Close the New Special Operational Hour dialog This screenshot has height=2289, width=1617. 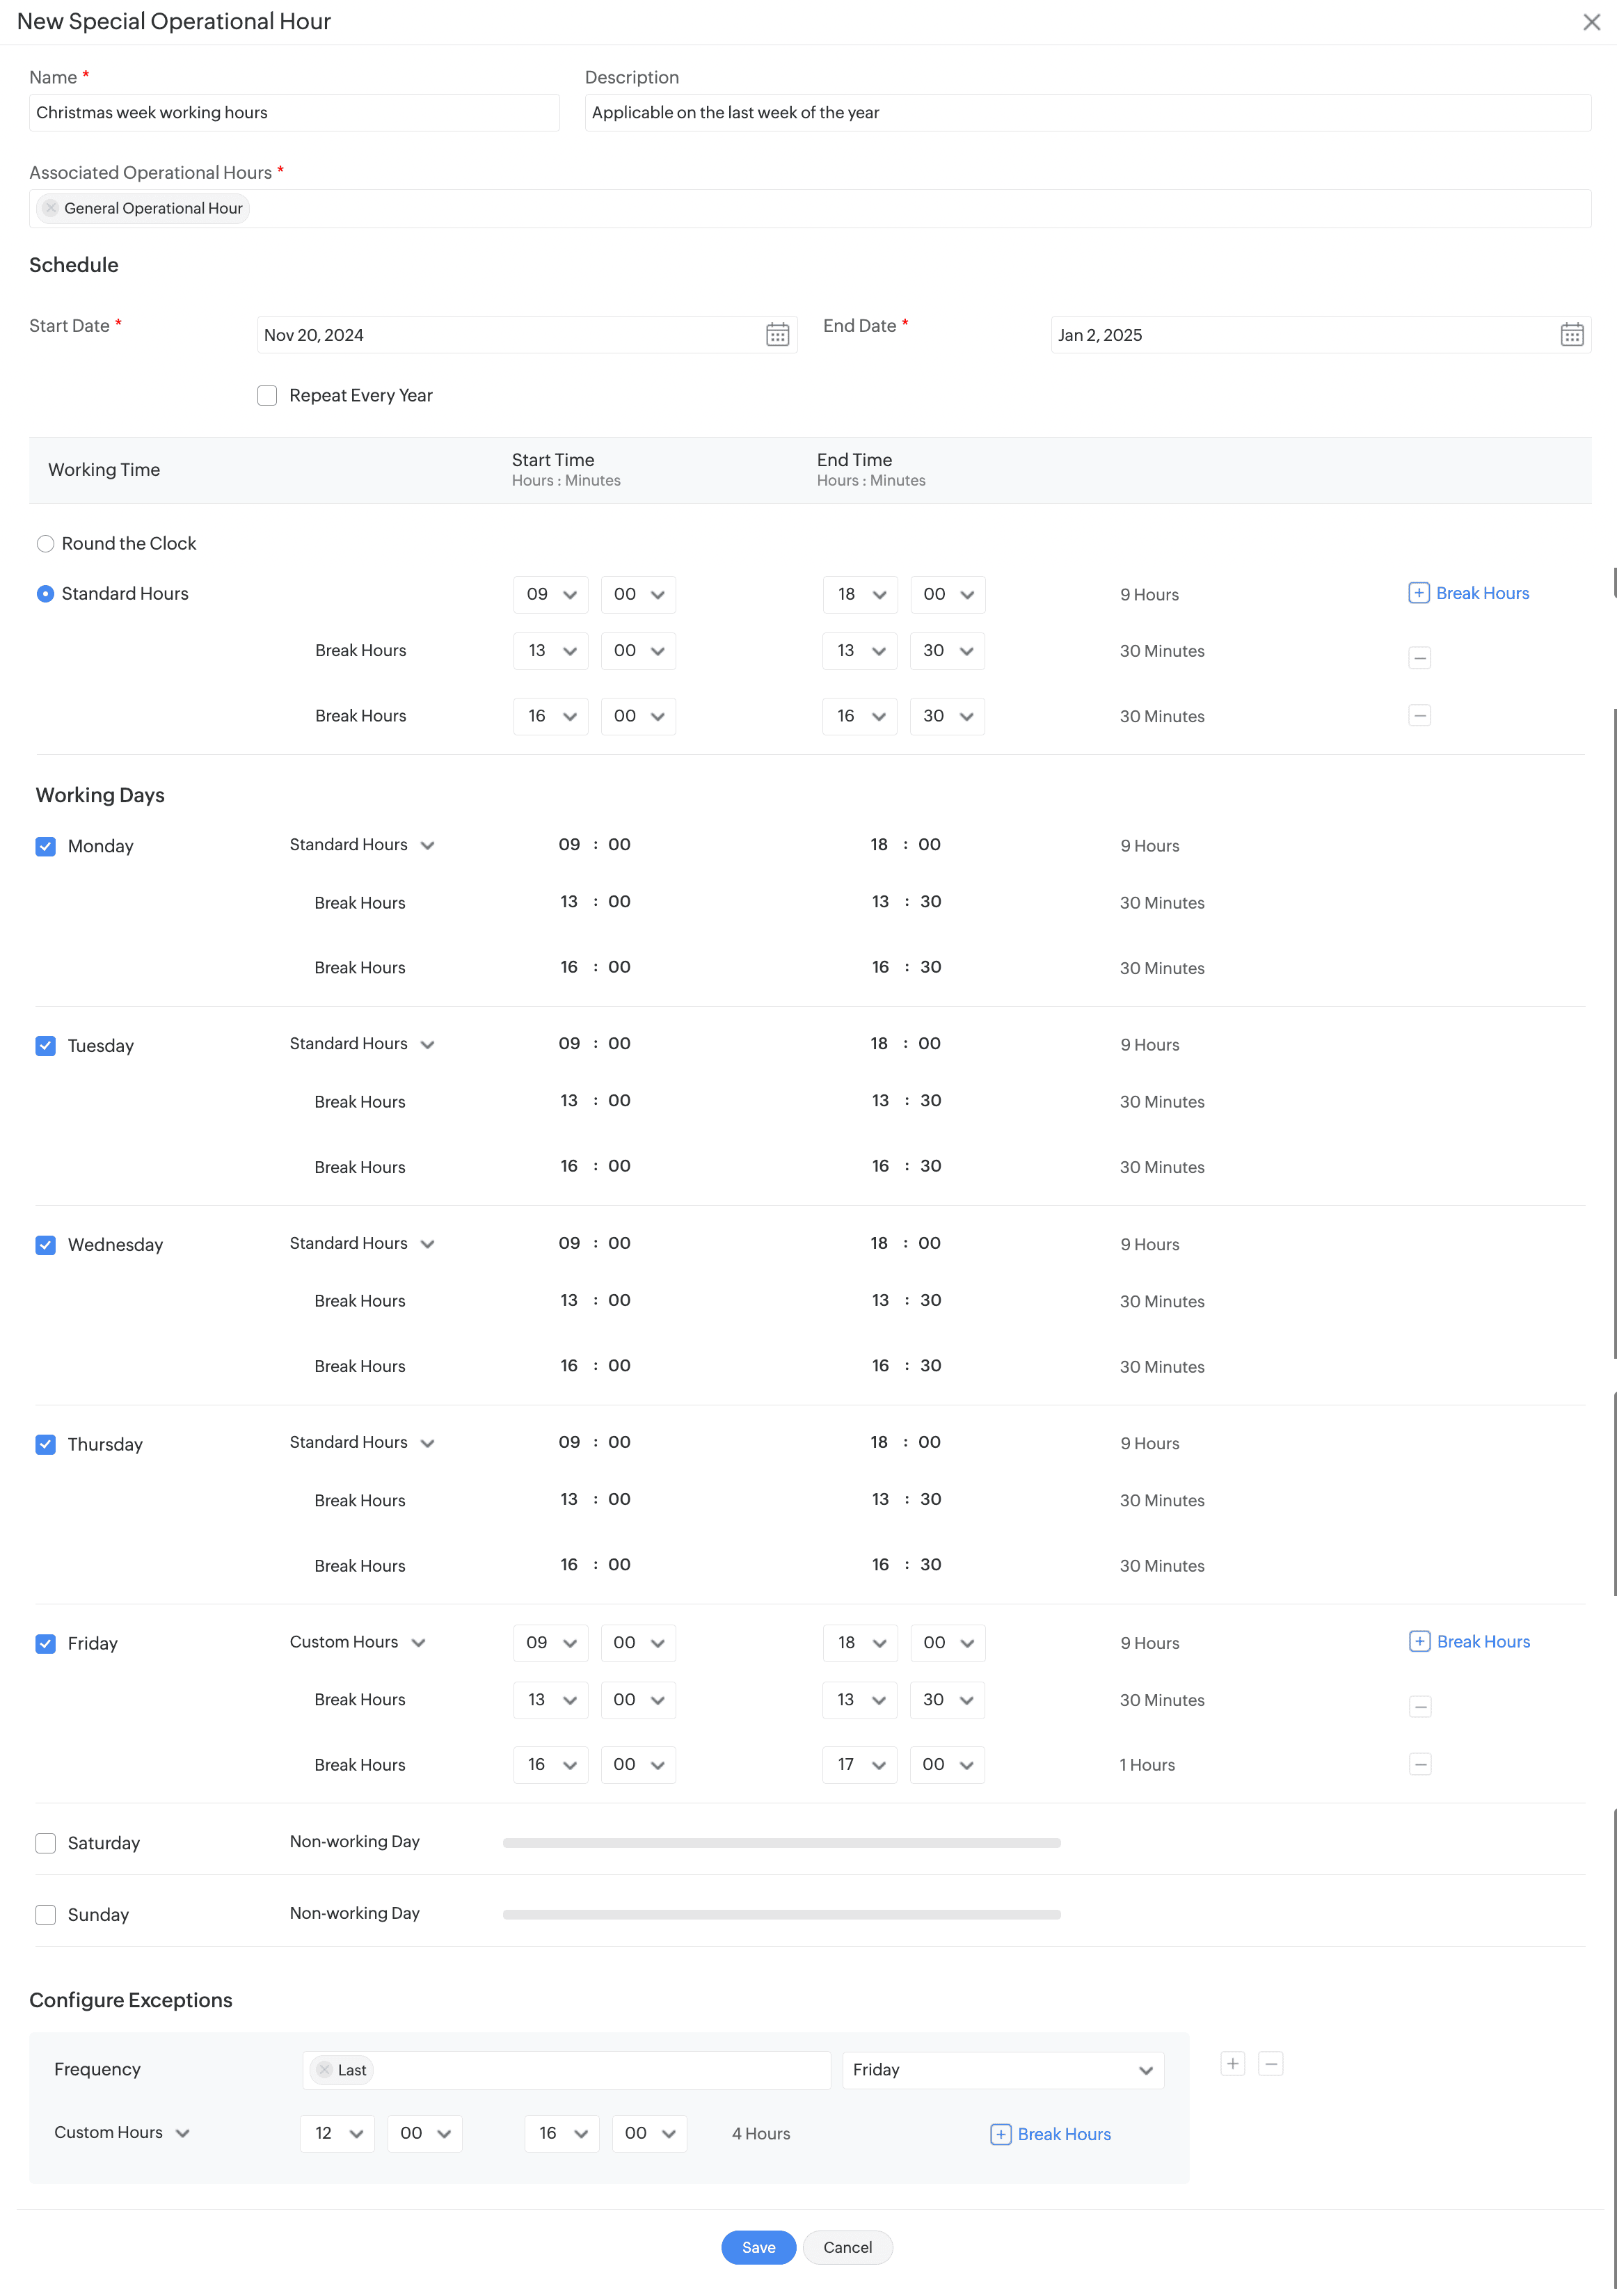tap(1591, 22)
